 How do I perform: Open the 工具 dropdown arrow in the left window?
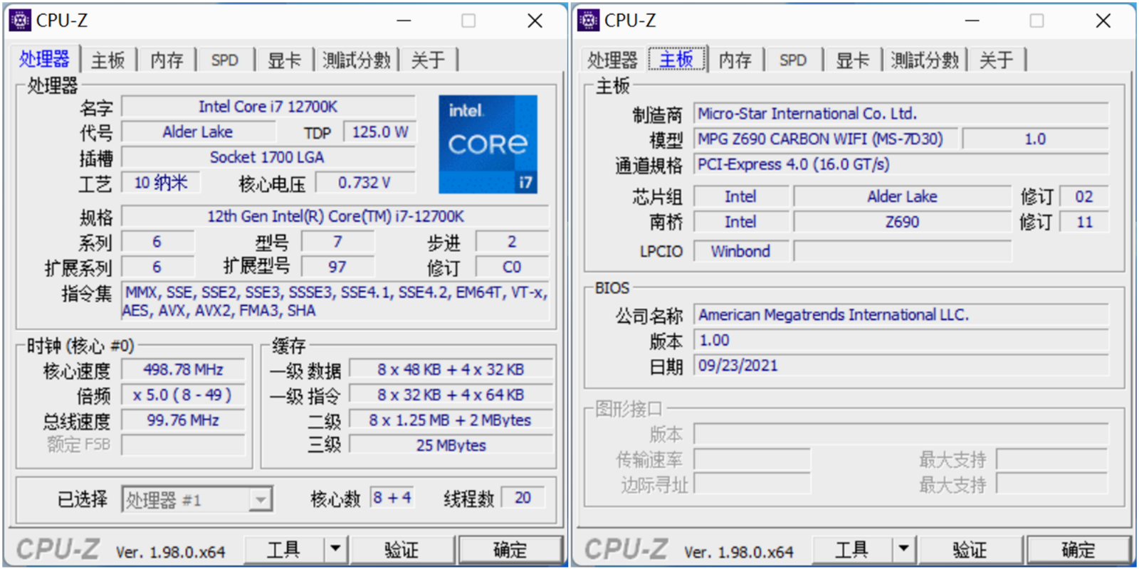(335, 550)
